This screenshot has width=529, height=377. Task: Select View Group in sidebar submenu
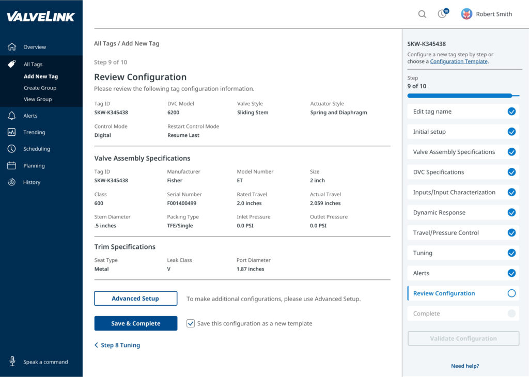pos(38,99)
